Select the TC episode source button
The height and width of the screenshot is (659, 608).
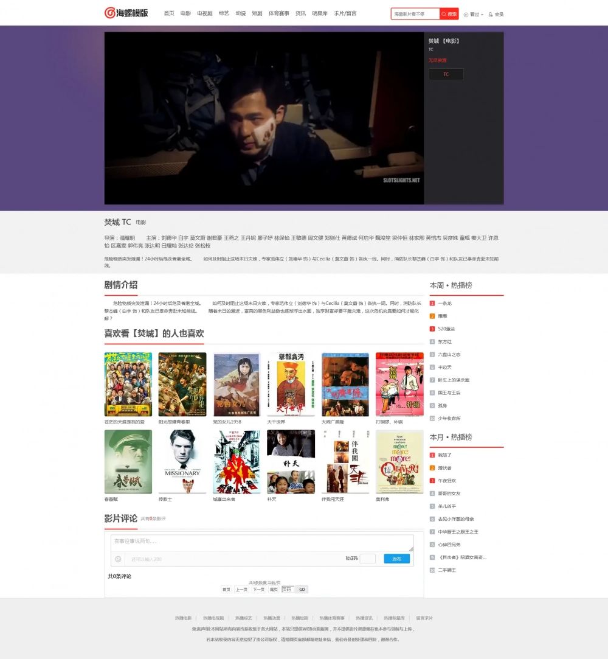click(446, 74)
